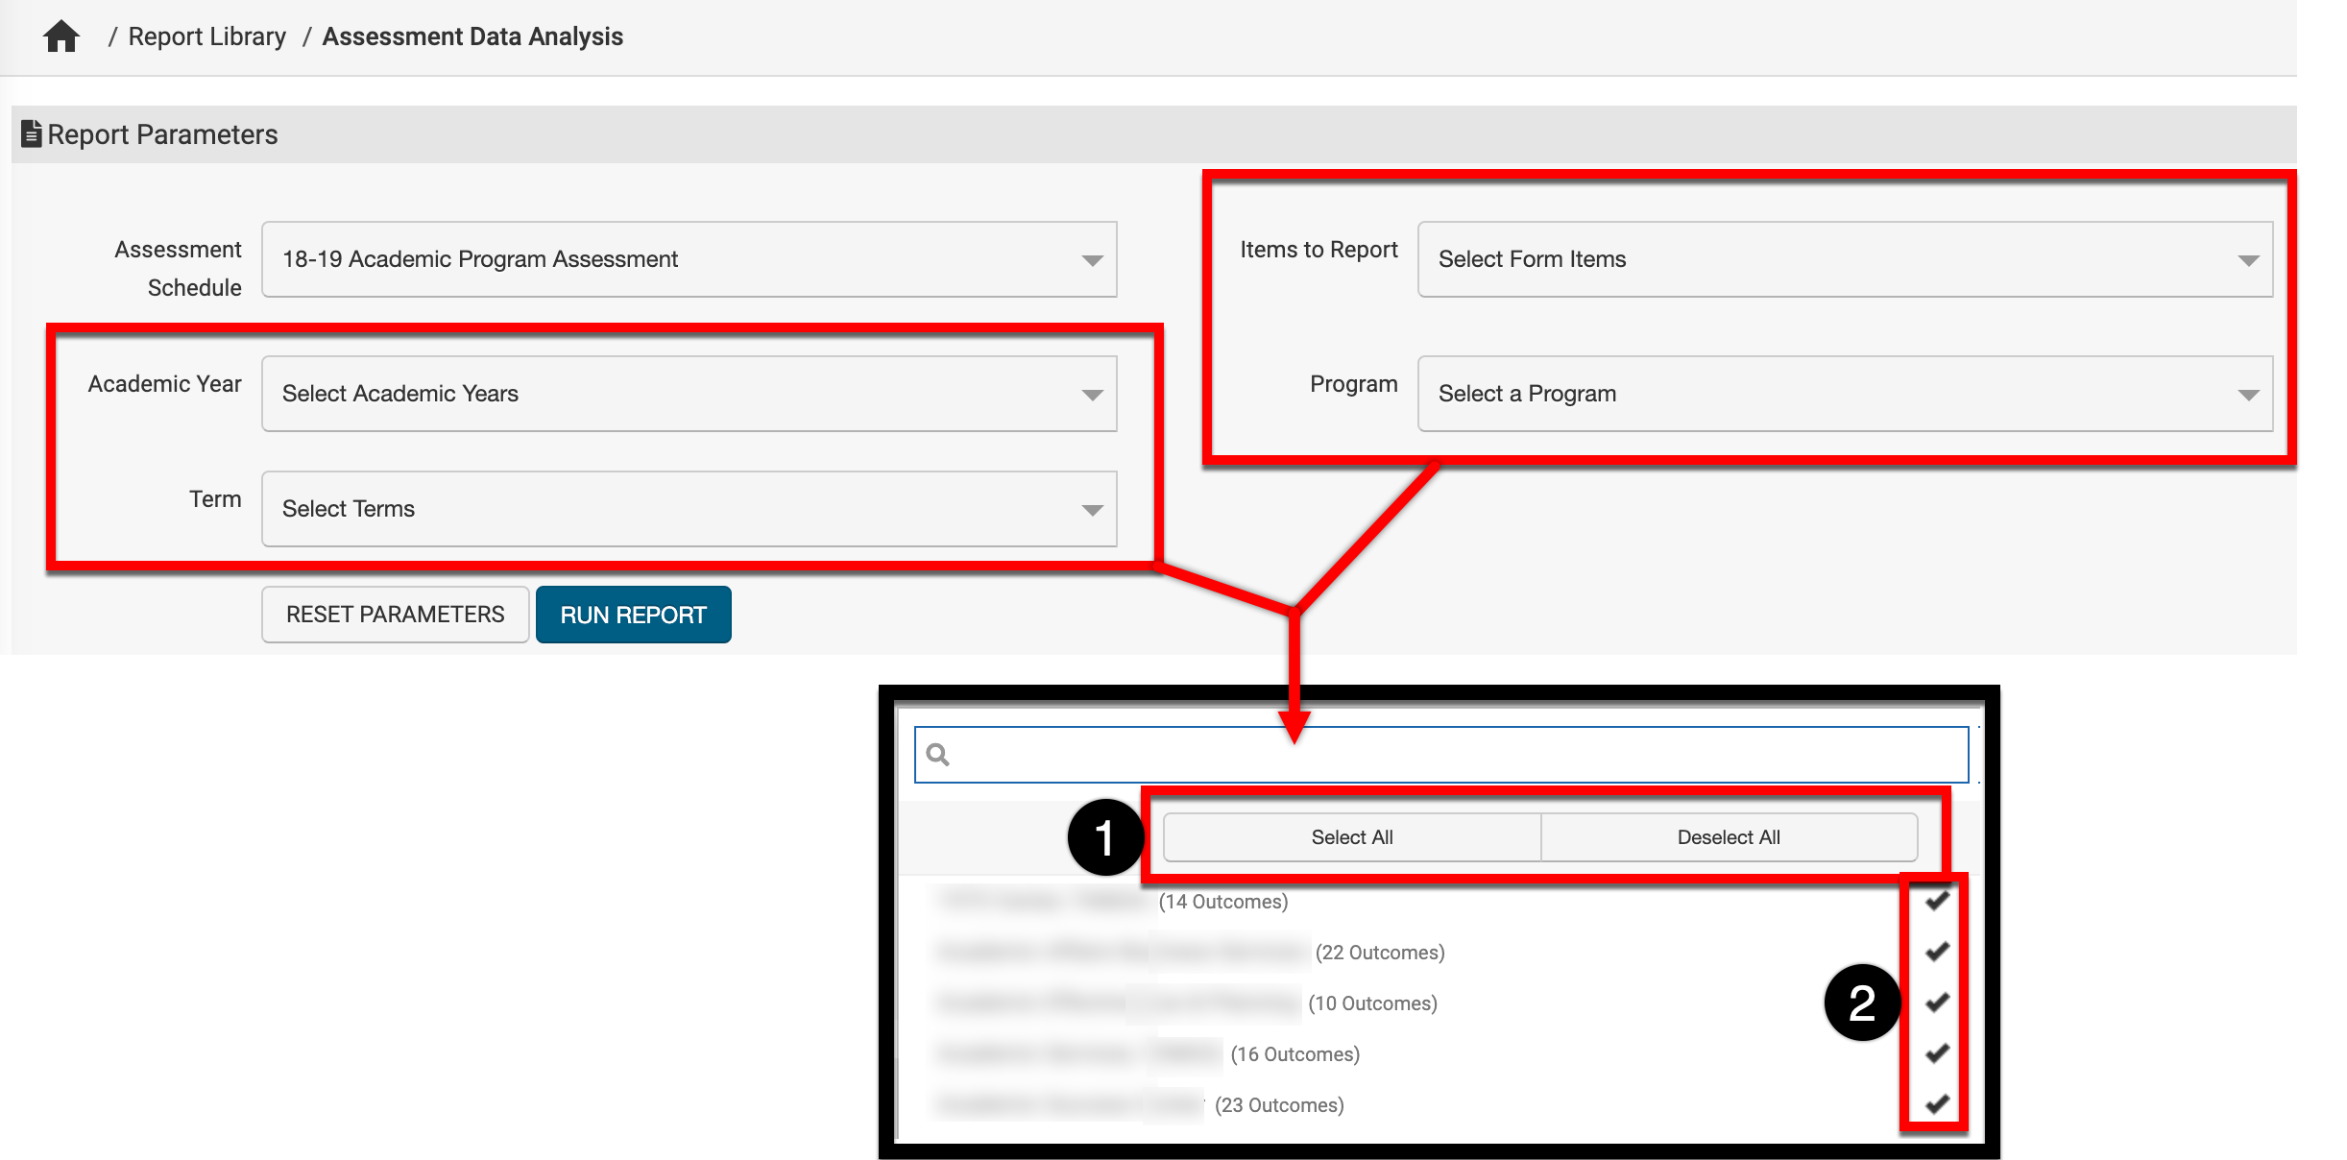Click the Select All button

(x=1351, y=837)
